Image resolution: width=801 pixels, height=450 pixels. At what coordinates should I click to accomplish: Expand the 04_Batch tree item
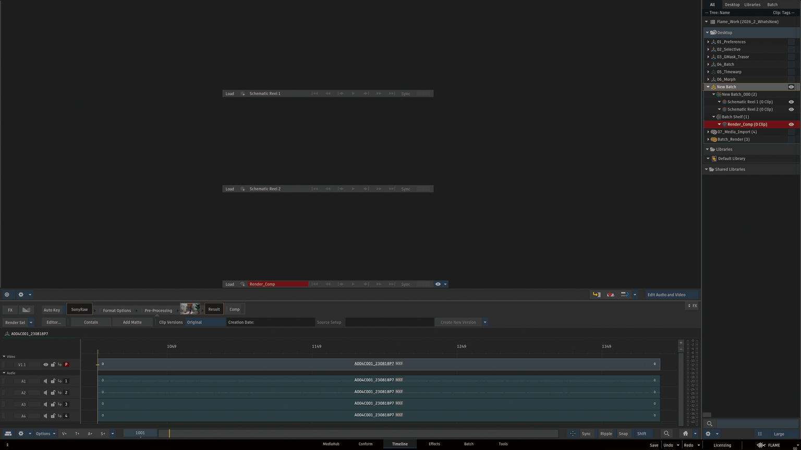(708, 65)
